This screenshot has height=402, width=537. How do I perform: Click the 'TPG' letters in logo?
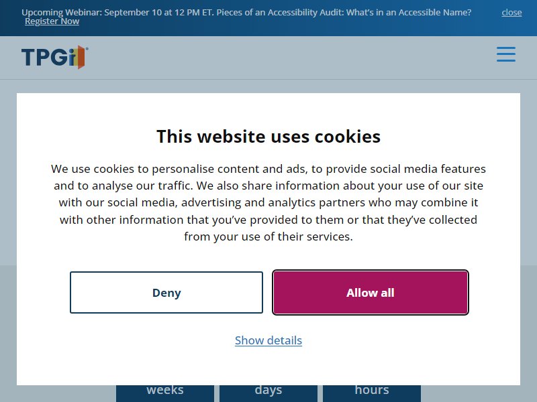tap(44, 57)
